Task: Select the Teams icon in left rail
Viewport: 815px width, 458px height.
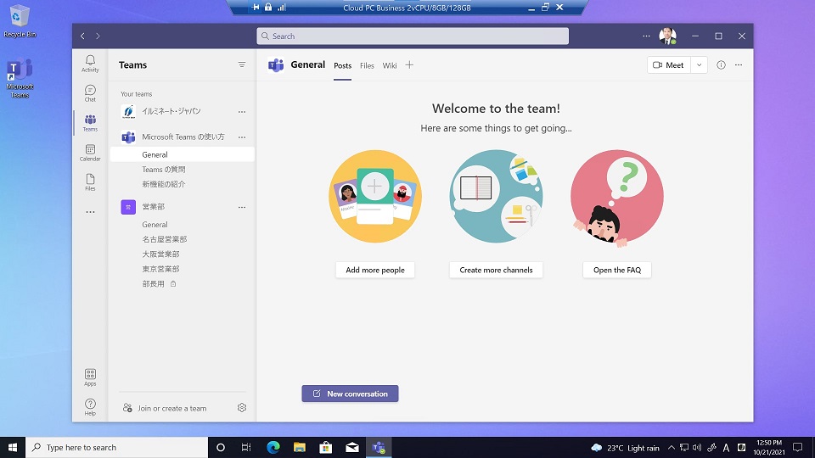Action: coord(90,123)
